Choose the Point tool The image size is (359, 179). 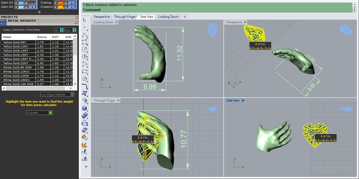tap(84, 27)
